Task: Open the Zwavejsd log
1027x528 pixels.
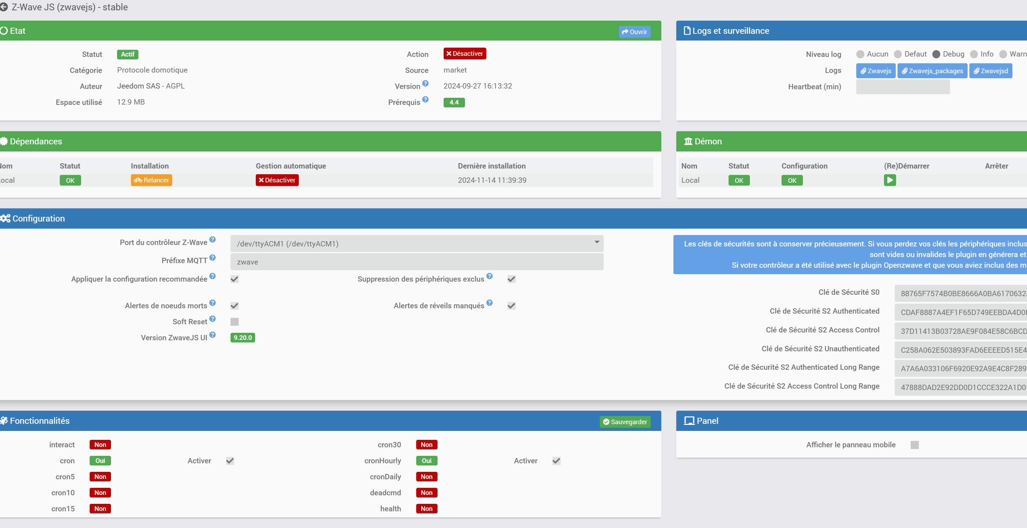Action: 990,71
